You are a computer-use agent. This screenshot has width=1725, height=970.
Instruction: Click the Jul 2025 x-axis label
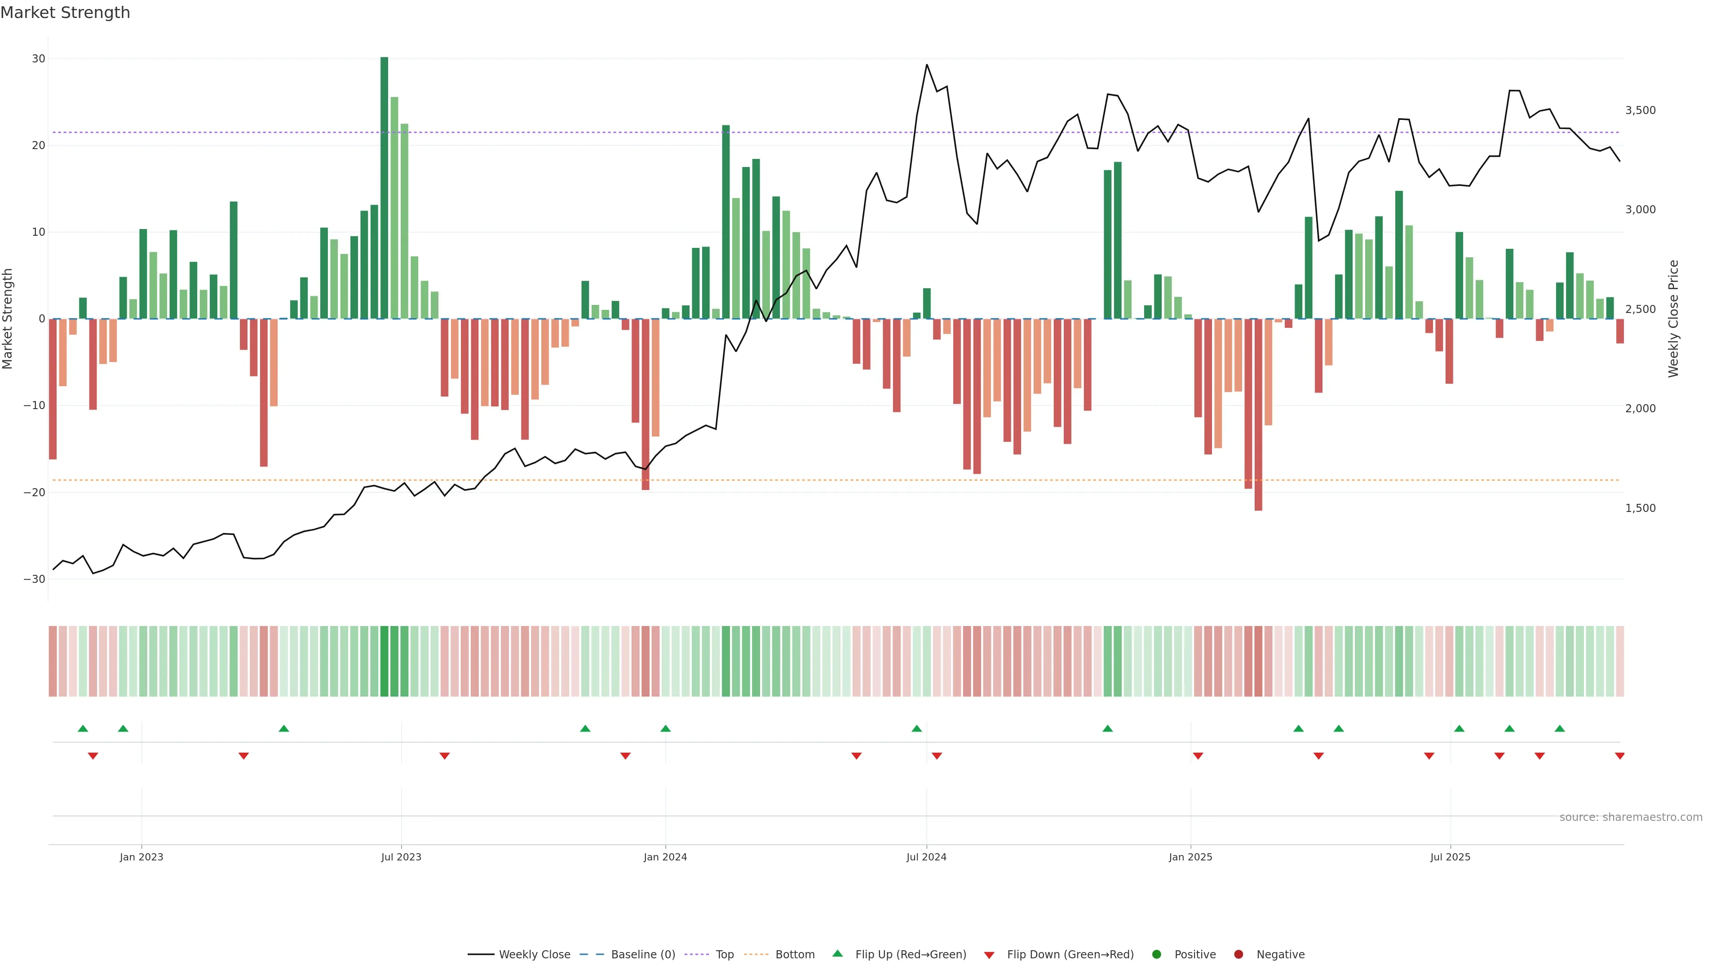pos(1450,857)
